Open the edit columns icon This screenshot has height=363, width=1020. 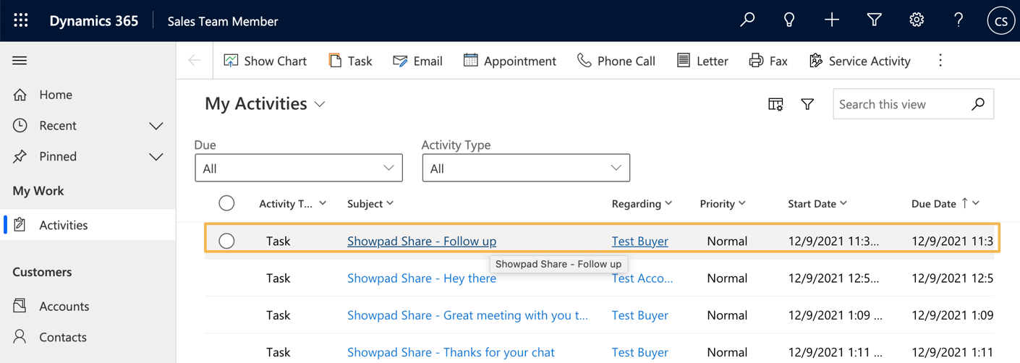(775, 105)
